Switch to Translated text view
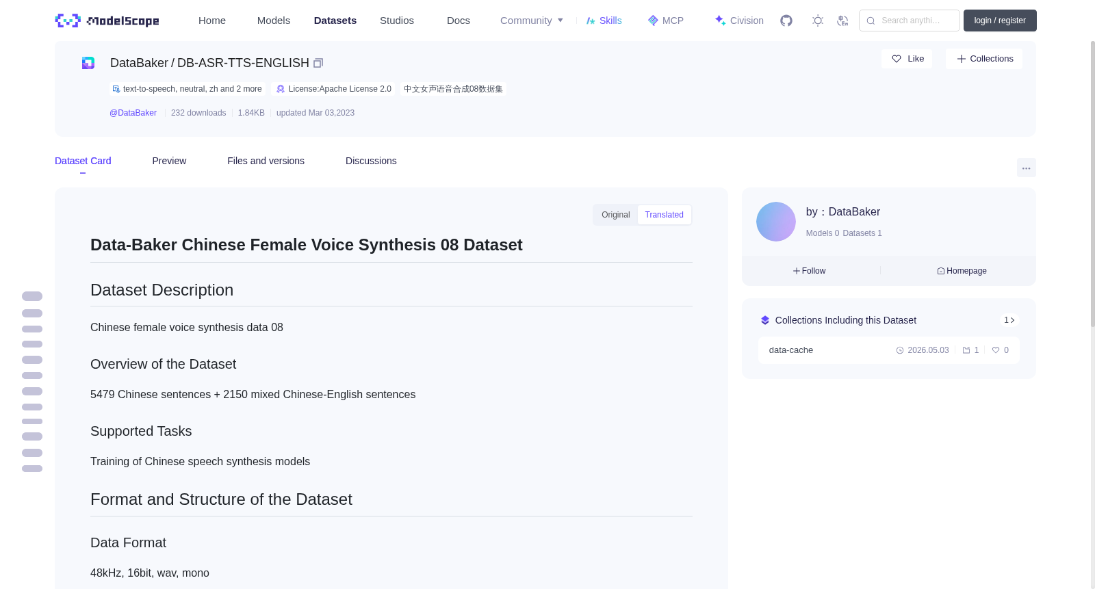 (664, 215)
